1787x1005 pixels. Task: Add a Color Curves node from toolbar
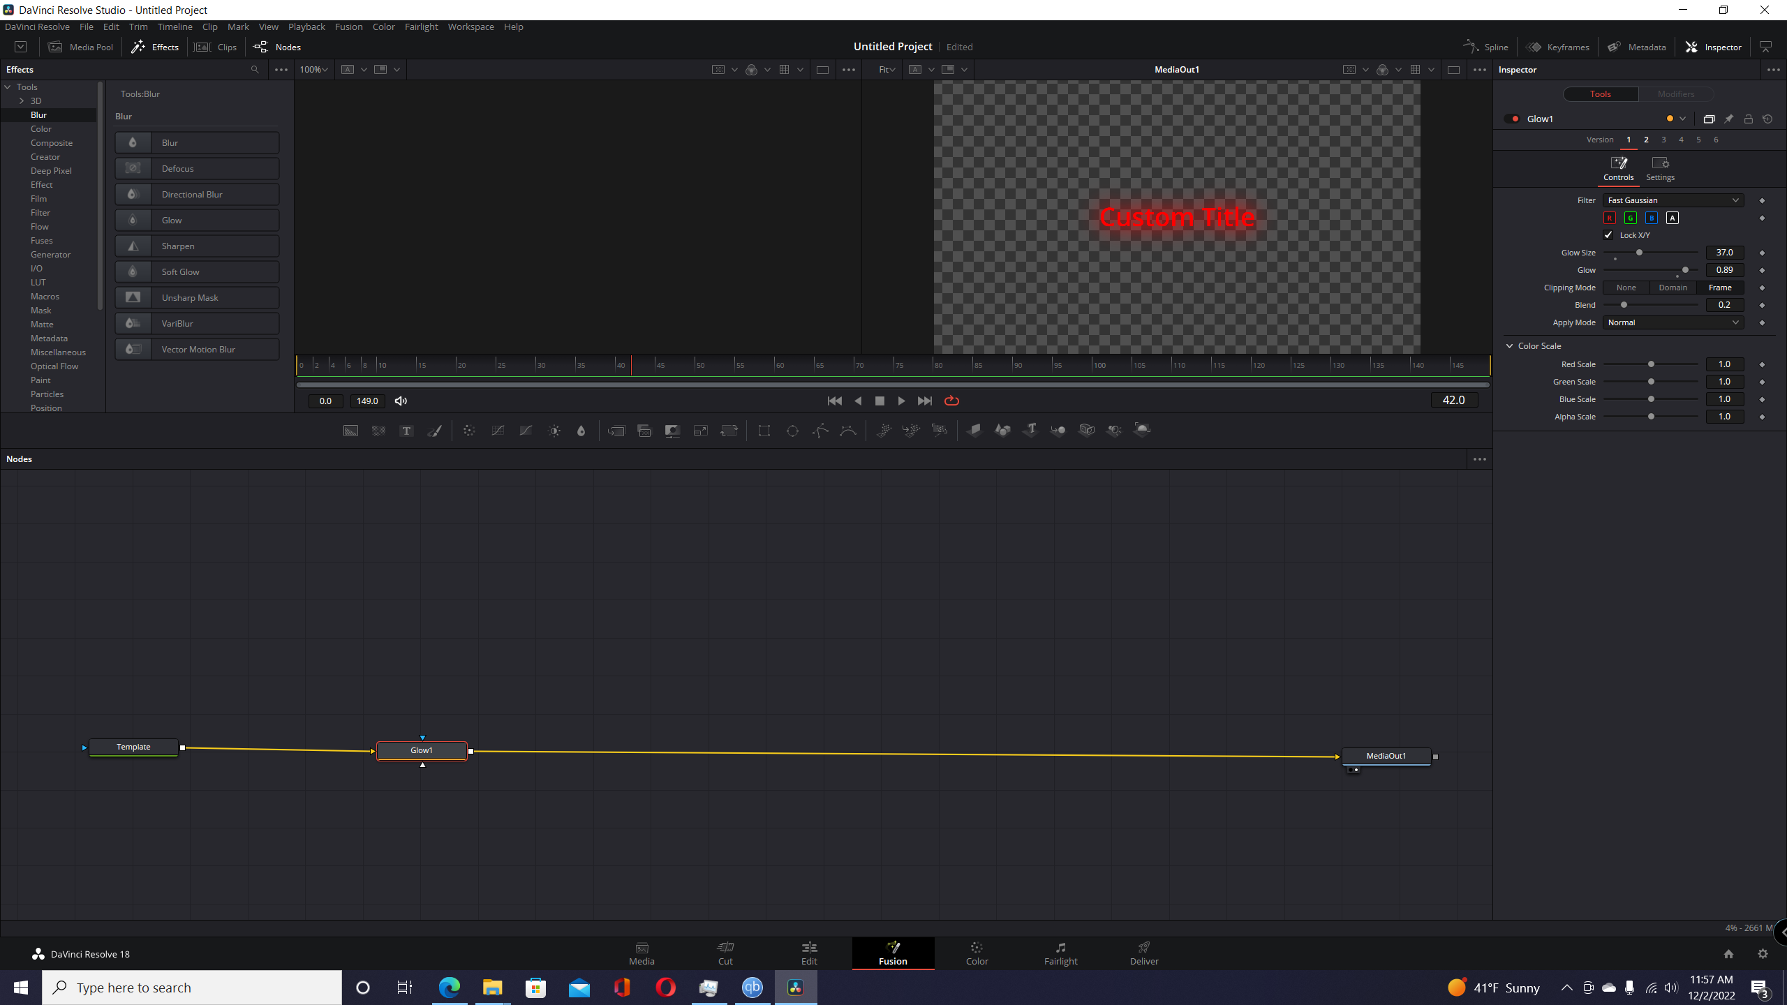(498, 431)
